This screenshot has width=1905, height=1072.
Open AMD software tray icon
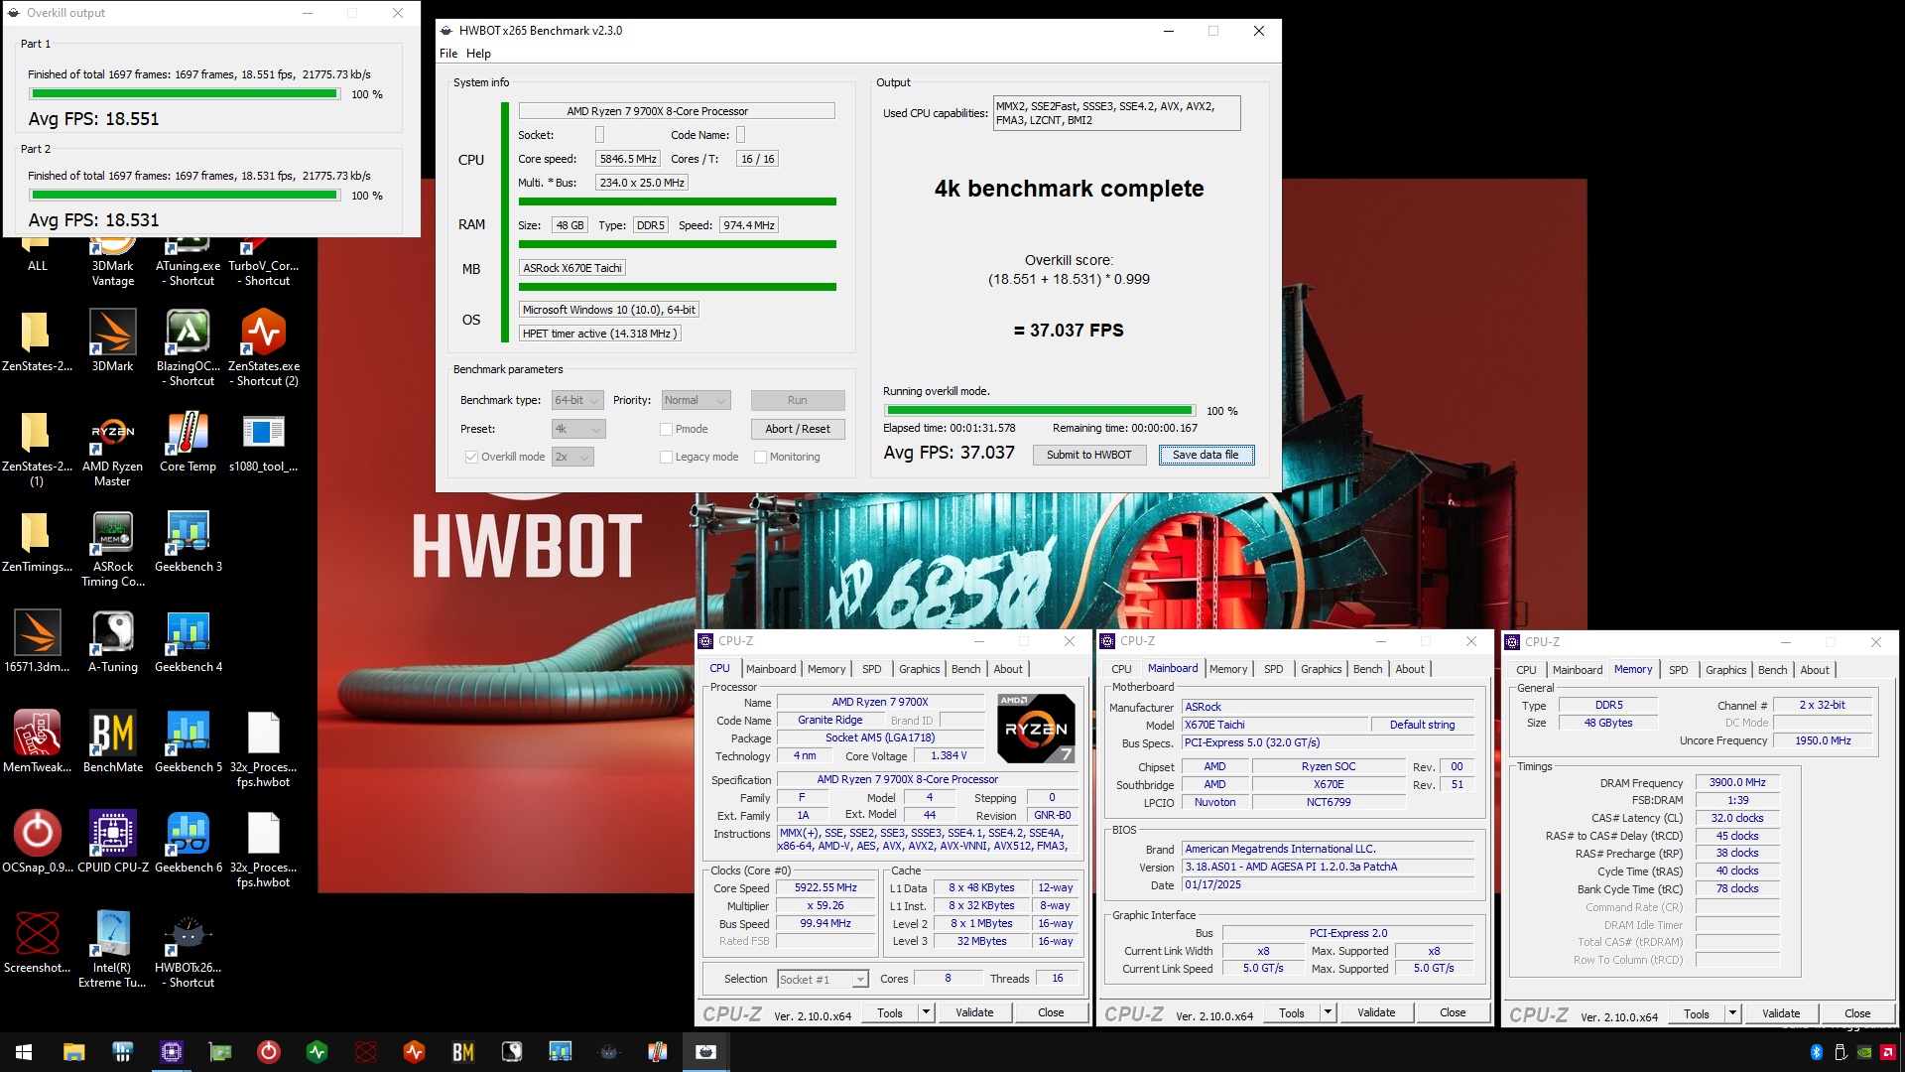click(x=1888, y=1052)
